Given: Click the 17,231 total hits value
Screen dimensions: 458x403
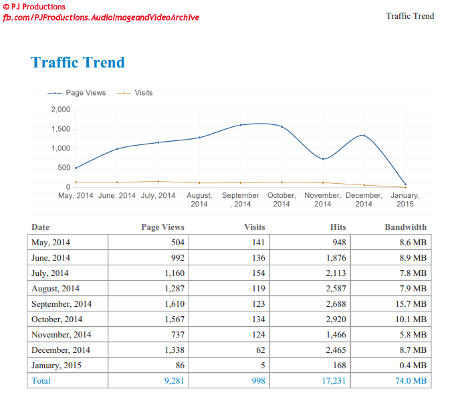Looking at the screenshot, I should [333, 381].
